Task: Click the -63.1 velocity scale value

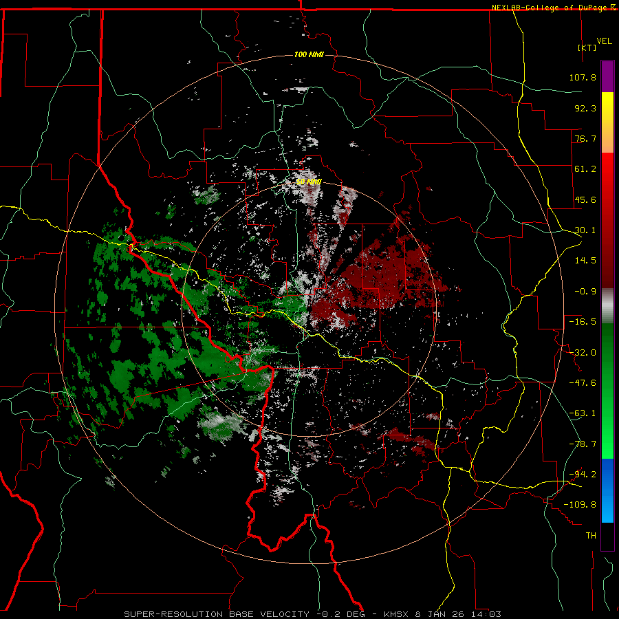Action: (x=583, y=413)
